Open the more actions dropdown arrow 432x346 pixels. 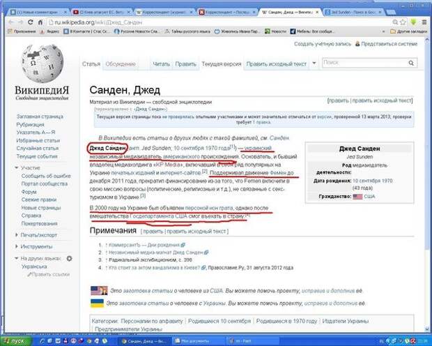click(x=314, y=63)
